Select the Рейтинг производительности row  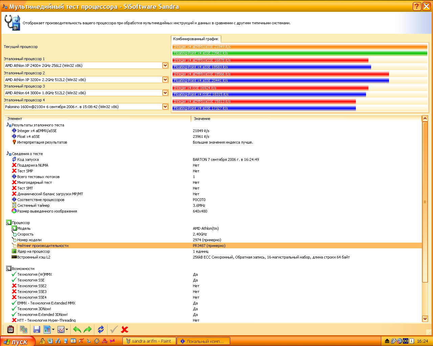[43, 246]
